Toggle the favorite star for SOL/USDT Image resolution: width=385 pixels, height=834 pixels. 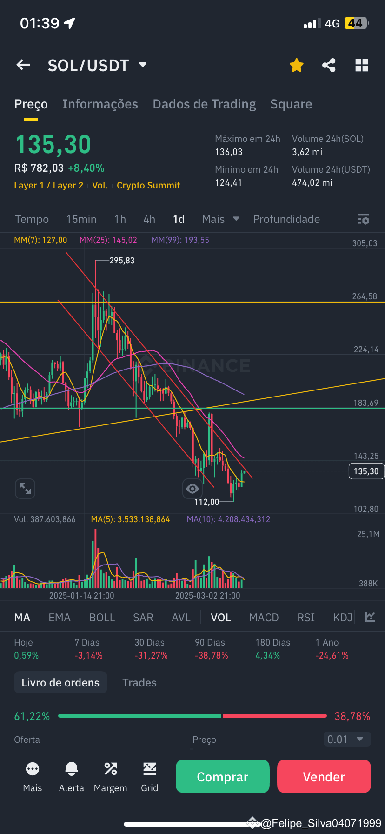(296, 65)
